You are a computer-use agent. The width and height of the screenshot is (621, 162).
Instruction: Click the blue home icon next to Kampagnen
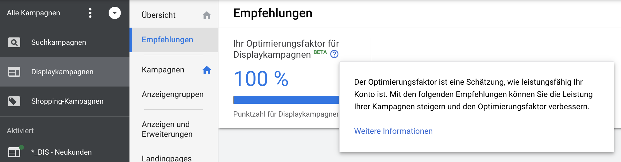pos(207,70)
